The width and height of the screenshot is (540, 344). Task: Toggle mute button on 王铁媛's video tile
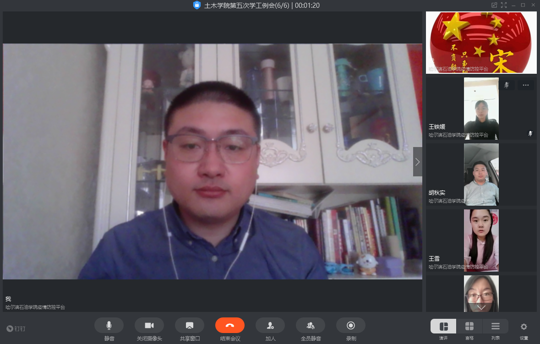pyautogui.click(x=507, y=85)
